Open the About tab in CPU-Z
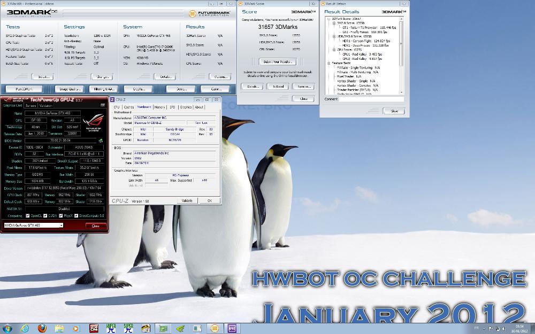Image resolution: width=535 pixels, height=334 pixels. [x=199, y=107]
